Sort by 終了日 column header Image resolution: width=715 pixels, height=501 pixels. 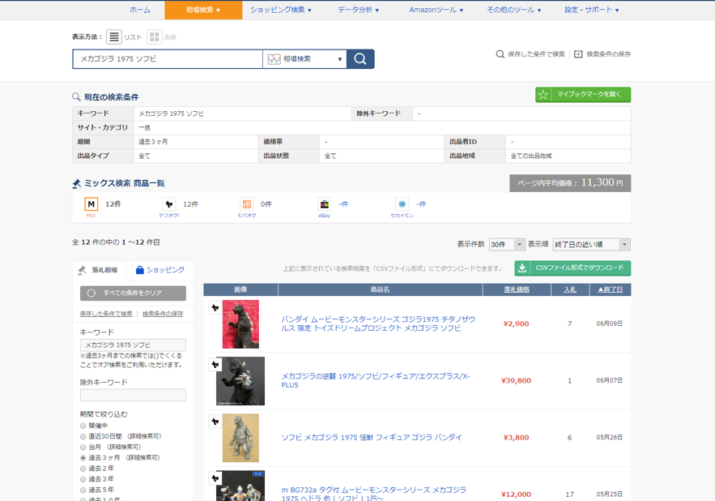pyautogui.click(x=610, y=289)
